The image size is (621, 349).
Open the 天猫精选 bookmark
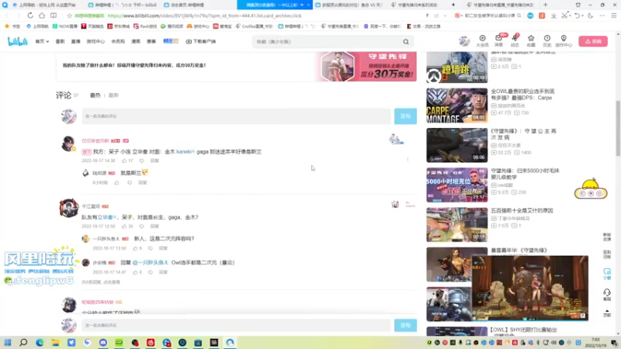(92, 26)
